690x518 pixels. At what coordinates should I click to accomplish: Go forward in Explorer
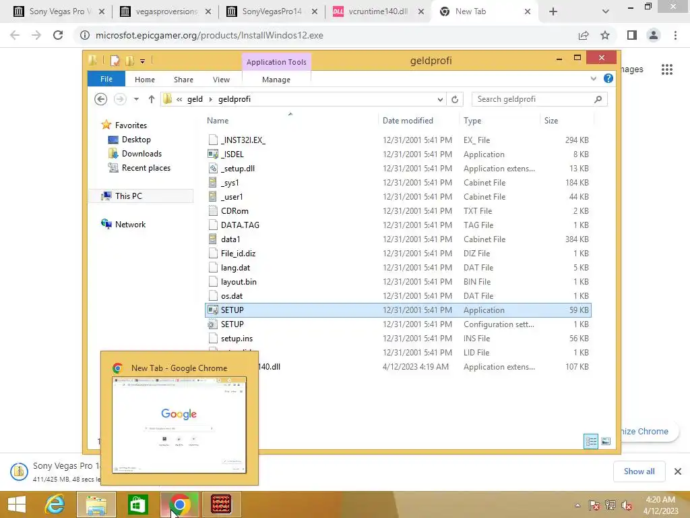point(120,99)
